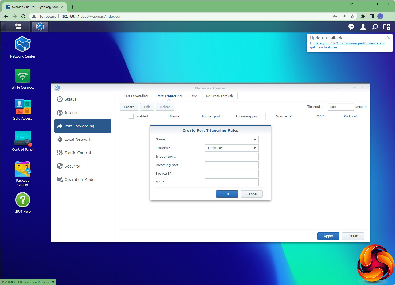This screenshot has height=285, width=395.
Task: Reload the browser page
Action: click(23, 16)
